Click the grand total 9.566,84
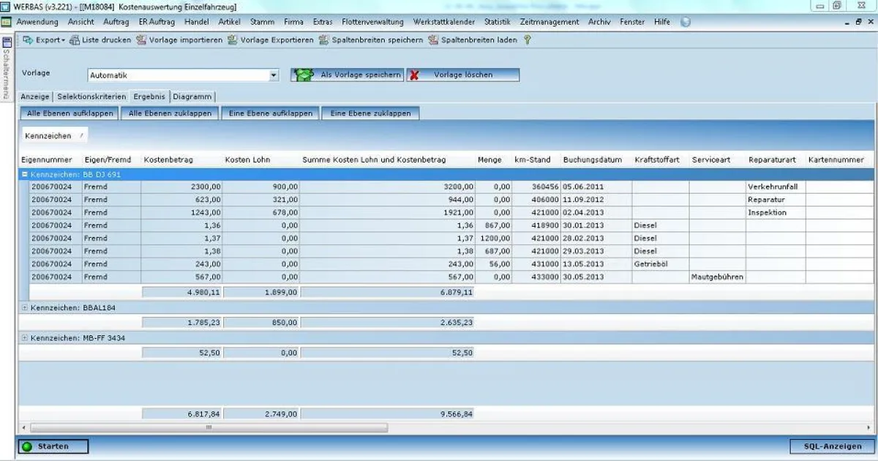The image size is (878, 461). pyautogui.click(x=388, y=413)
